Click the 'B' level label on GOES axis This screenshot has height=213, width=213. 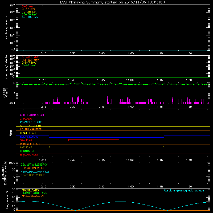(x=14, y=83)
